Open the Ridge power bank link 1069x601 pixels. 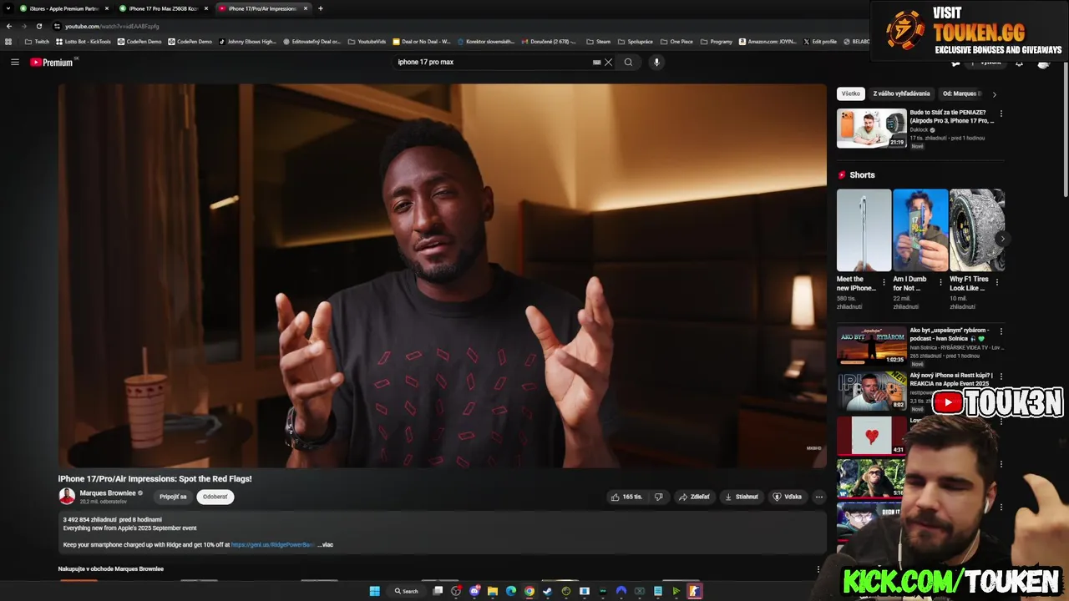pos(273,544)
